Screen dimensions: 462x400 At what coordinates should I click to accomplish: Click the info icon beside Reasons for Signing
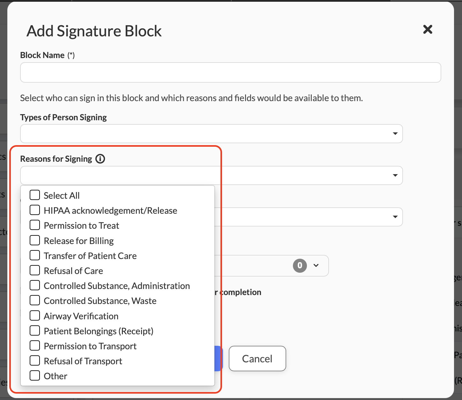(x=100, y=159)
